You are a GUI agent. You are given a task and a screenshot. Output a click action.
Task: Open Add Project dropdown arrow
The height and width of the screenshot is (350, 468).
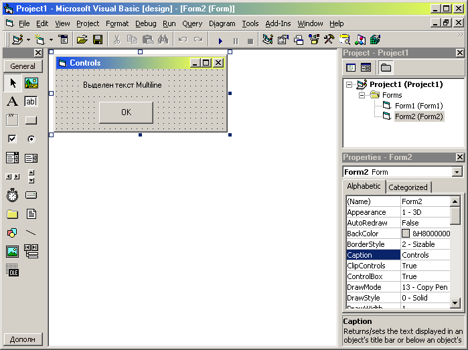point(28,39)
